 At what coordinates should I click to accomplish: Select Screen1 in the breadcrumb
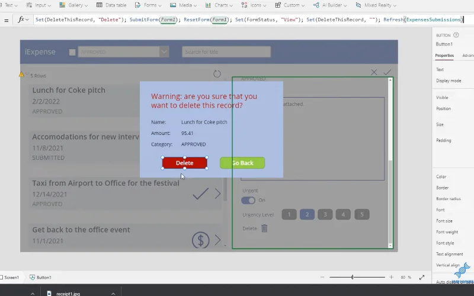9,277
